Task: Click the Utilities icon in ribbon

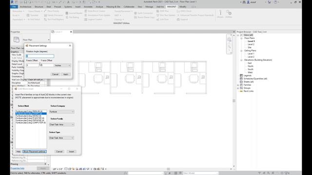Action: click(229, 14)
